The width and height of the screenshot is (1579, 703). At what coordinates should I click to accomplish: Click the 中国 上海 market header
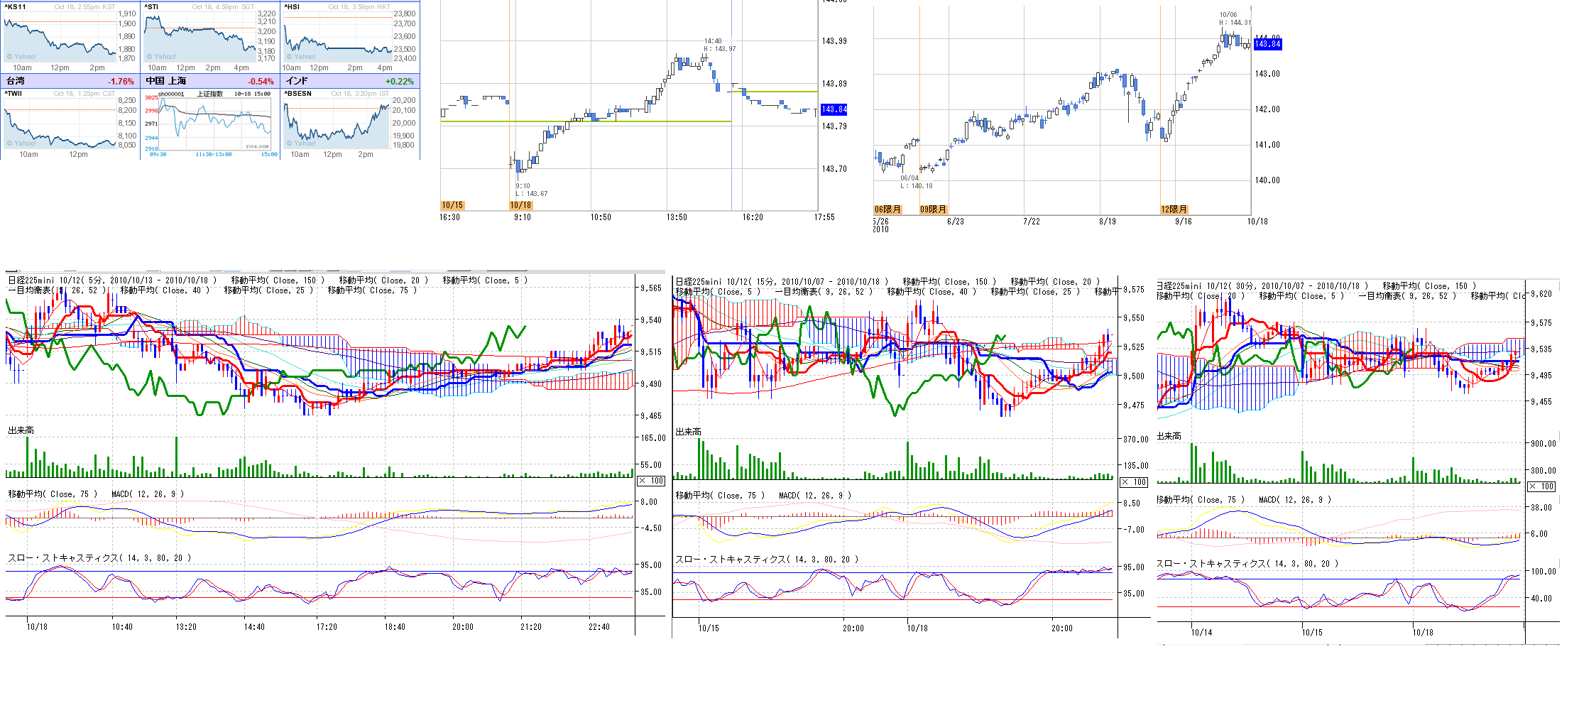pyautogui.click(x=166, y=81)
